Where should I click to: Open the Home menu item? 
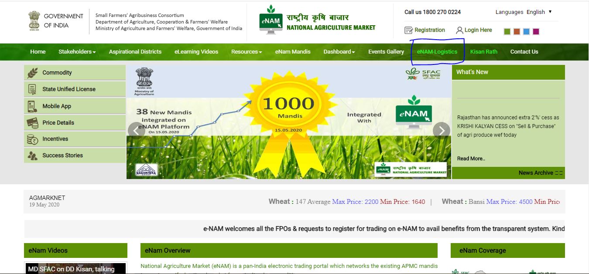coord(38,52)
